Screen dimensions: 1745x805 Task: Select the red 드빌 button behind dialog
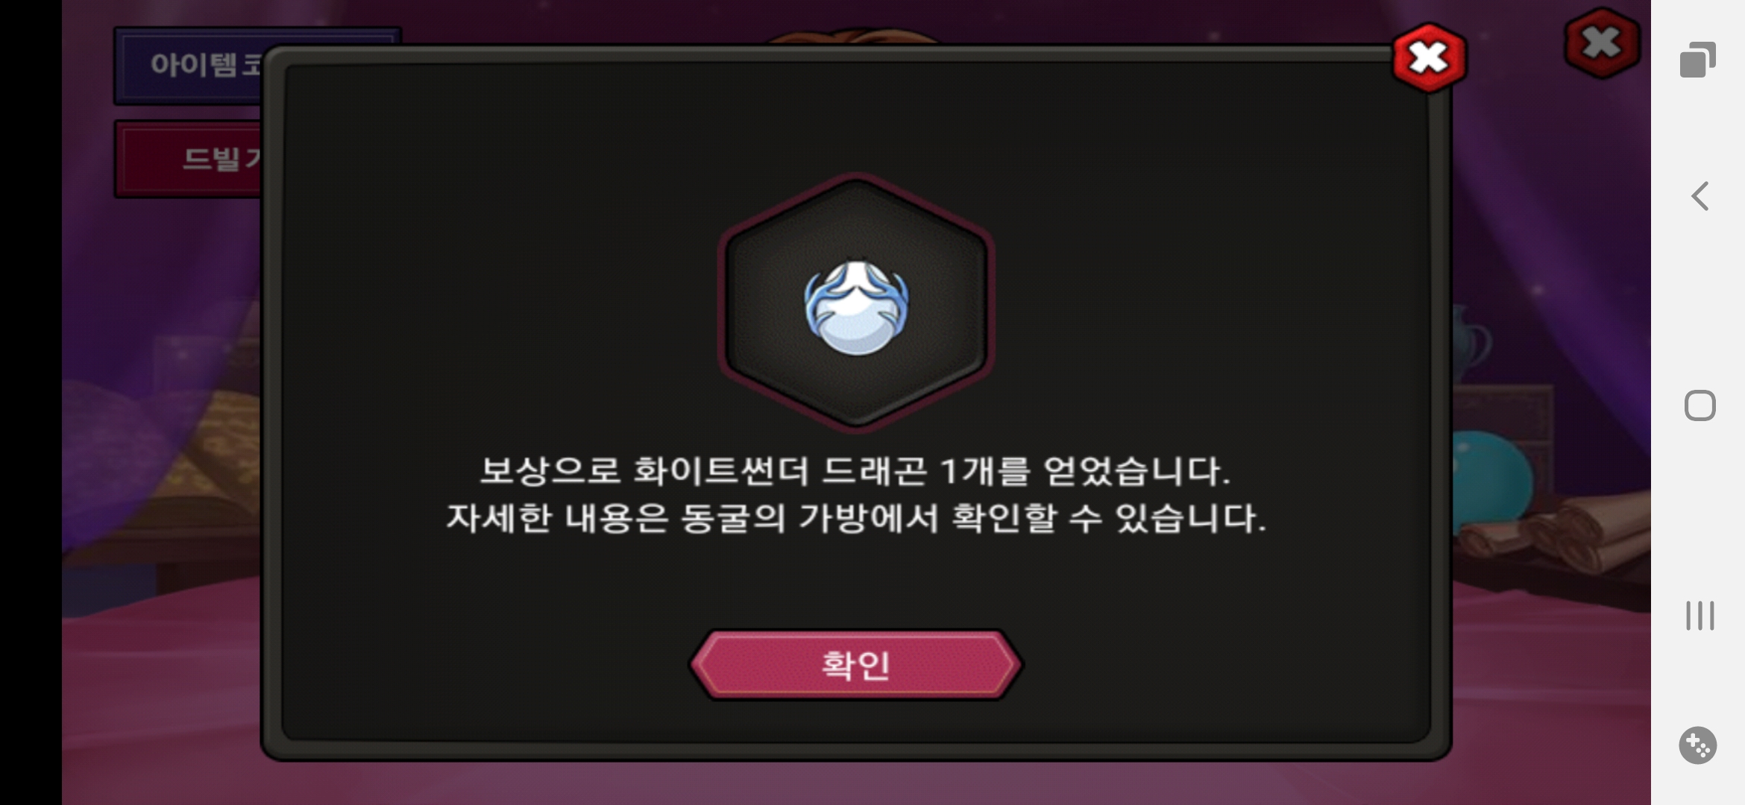pyautogui.click(x=190, y=159)
